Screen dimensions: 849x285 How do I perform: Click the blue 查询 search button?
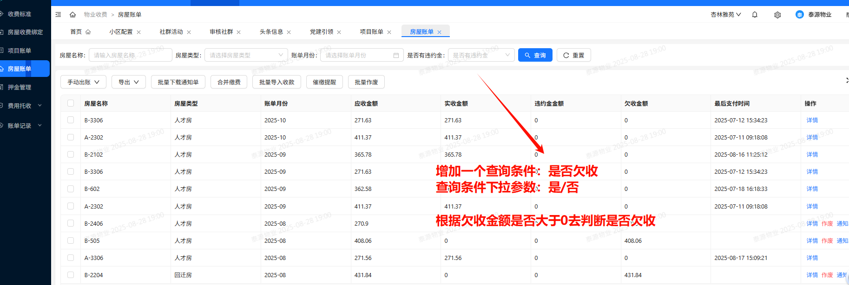tap(535, 55)
